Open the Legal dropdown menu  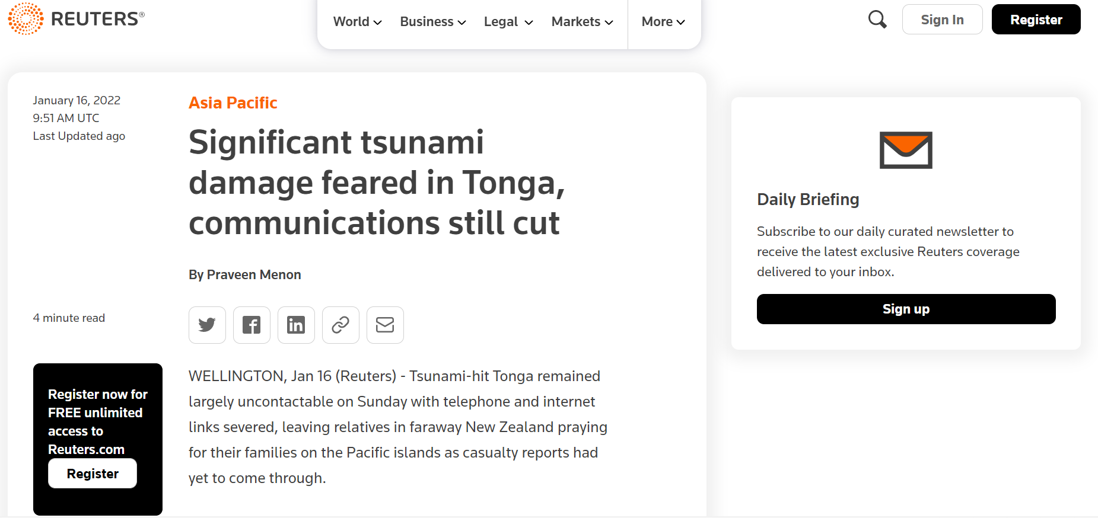click(x=508, y=22)
